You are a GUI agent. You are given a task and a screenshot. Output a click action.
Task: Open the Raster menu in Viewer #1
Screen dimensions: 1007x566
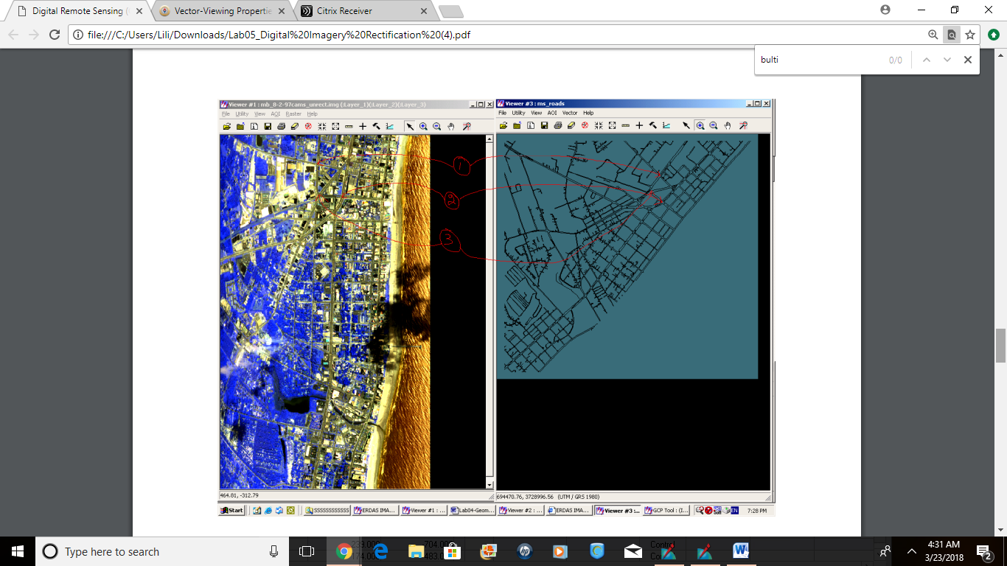[293, 113]
